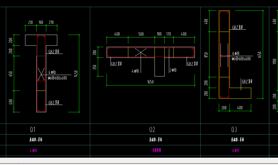The image size is (278, 165).
Task: Select white 4Φ10 rebar label in Q2
Action: 135,71
